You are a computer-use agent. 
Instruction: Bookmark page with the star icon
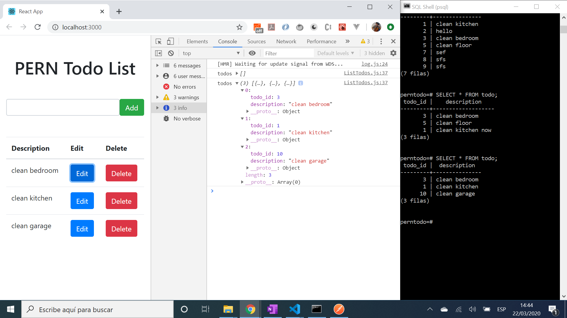[x=239, y=27]
